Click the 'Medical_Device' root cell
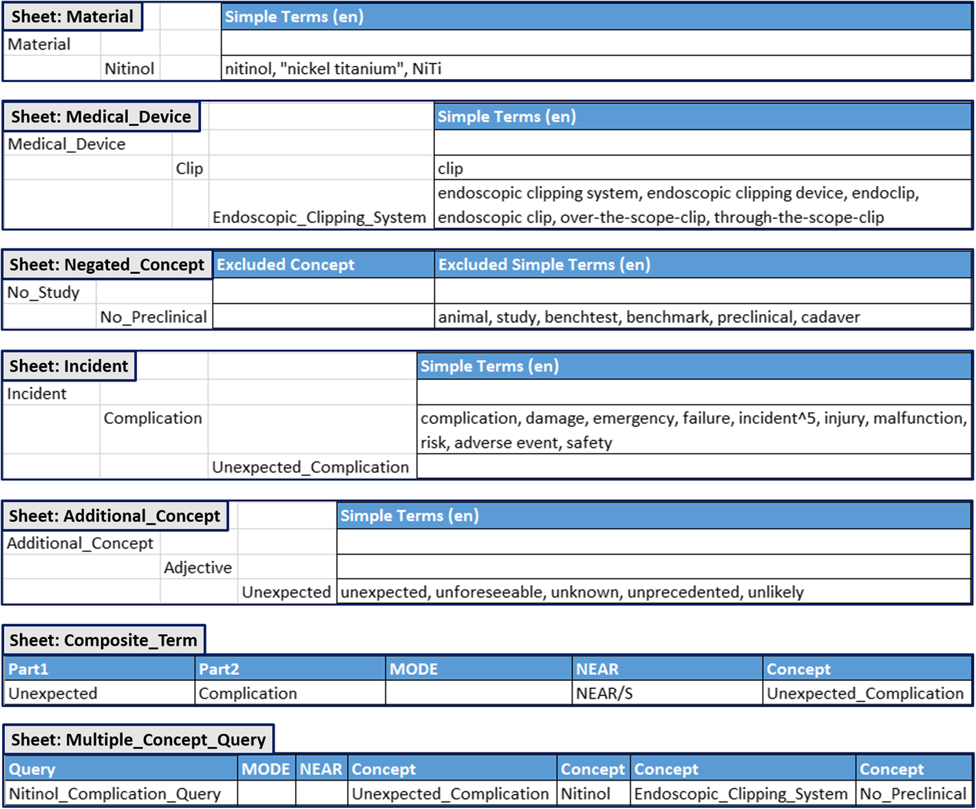The height and width of the screenshot is (809, 976). 88,144
